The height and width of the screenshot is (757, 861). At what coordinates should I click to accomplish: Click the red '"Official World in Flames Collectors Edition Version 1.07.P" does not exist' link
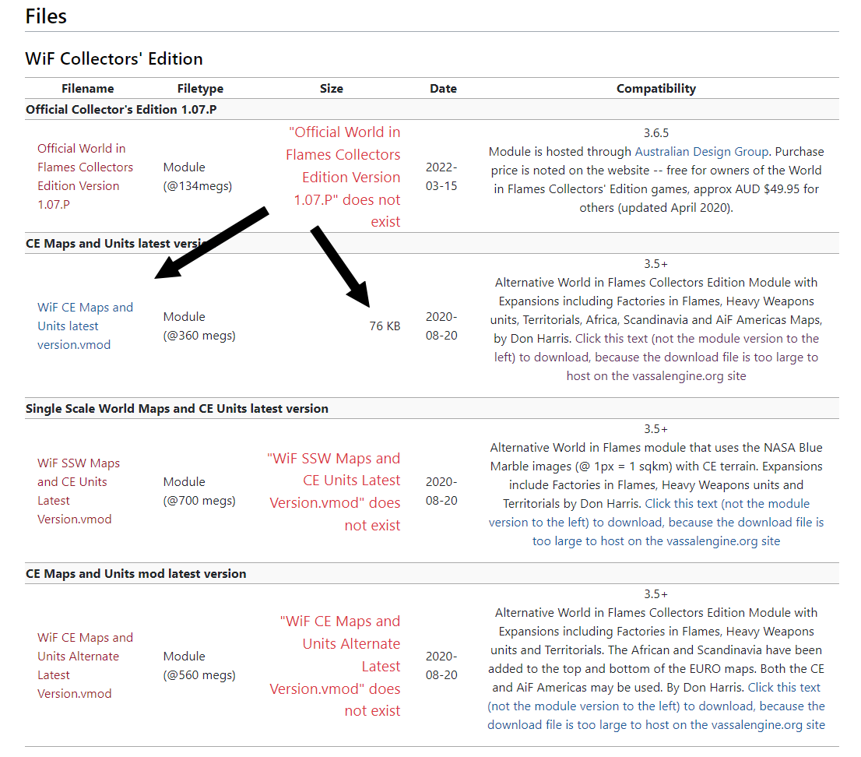[343, 177]
